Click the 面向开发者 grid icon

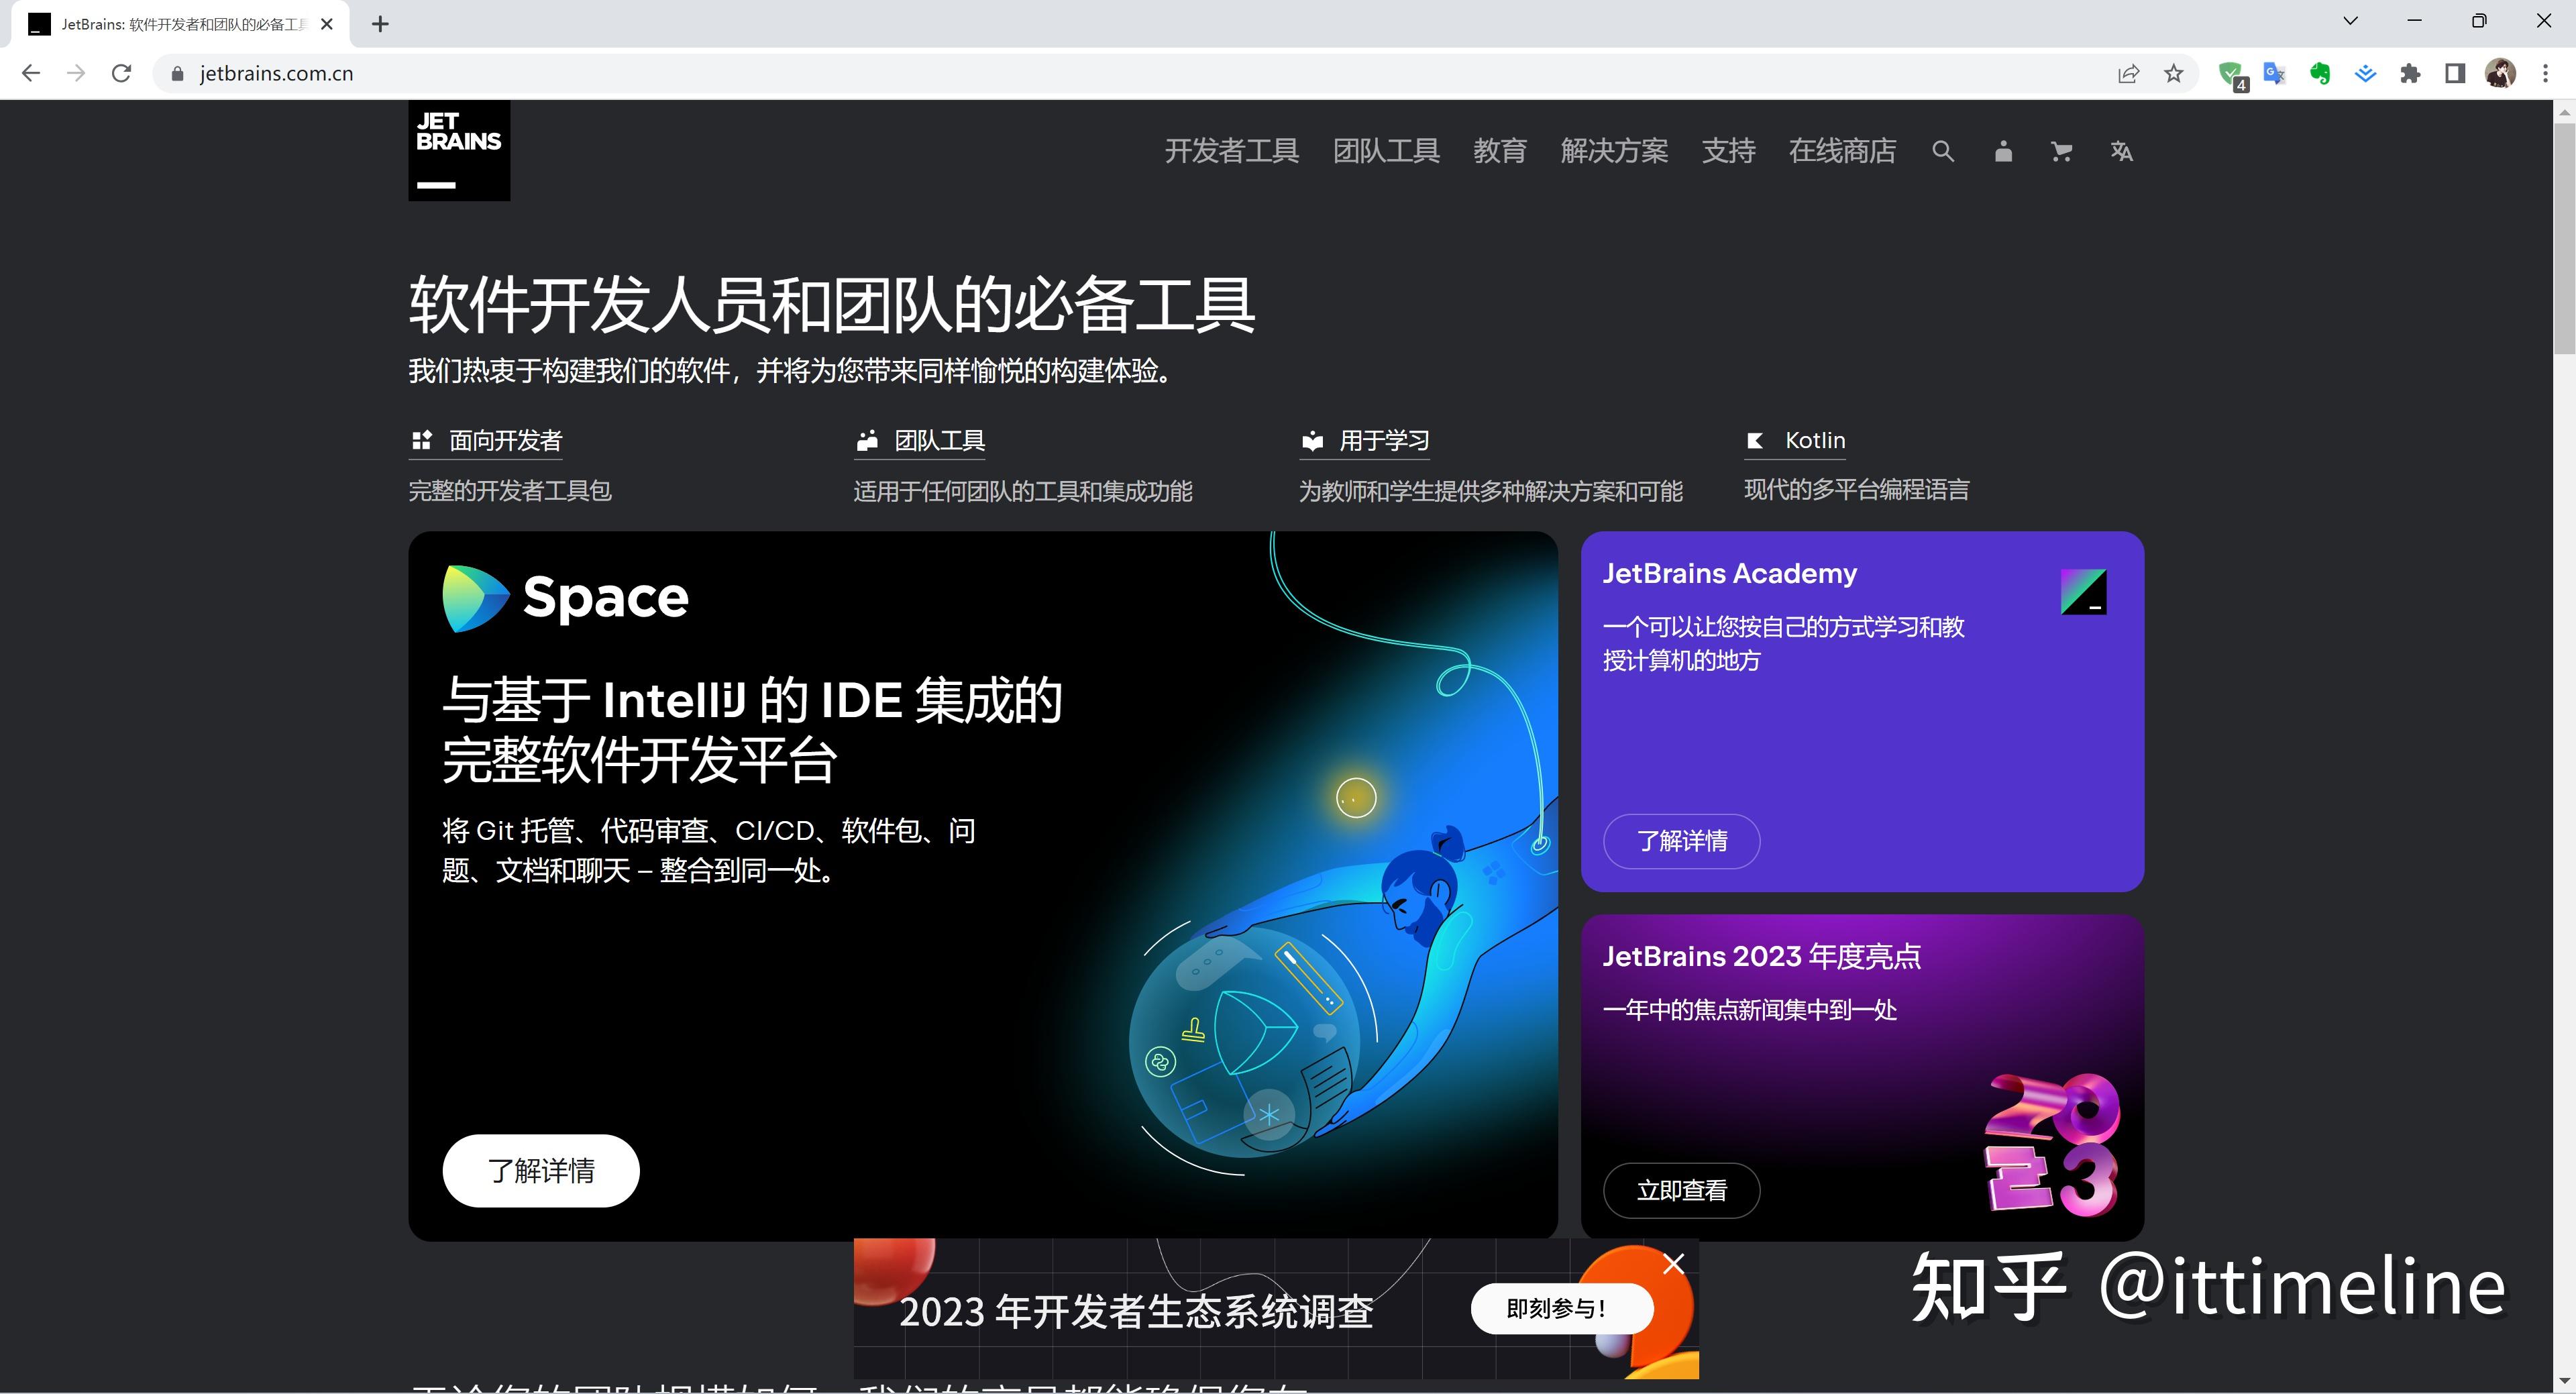pos(421,440)
